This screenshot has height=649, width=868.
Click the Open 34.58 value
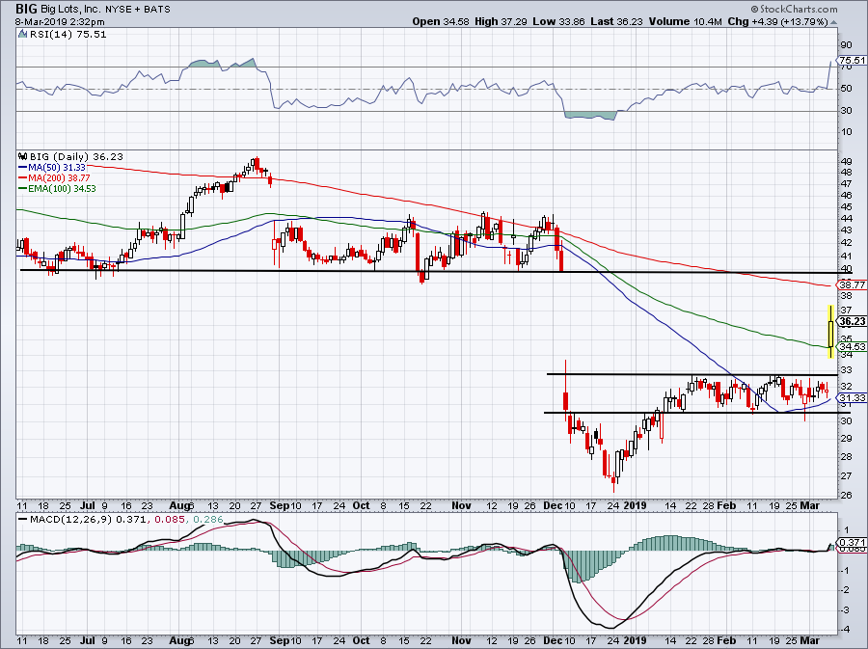coord(441,21)
